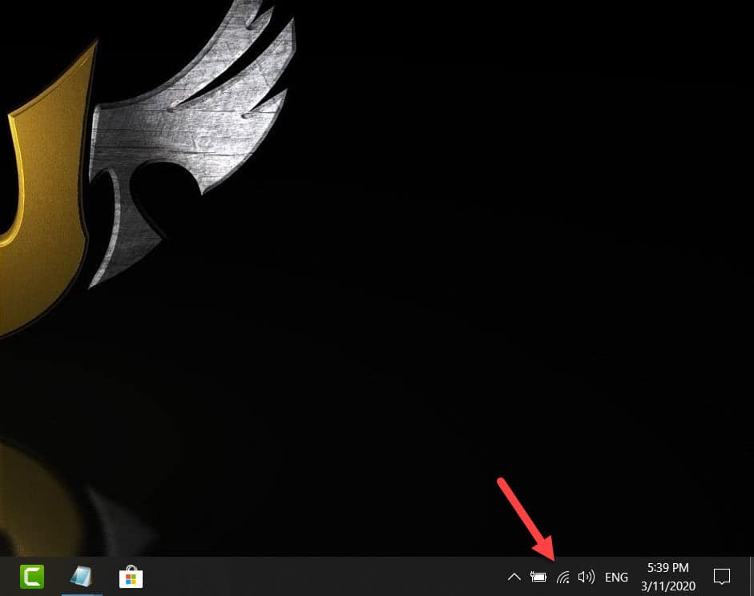Show hidden system tray icons

point(514,577)
